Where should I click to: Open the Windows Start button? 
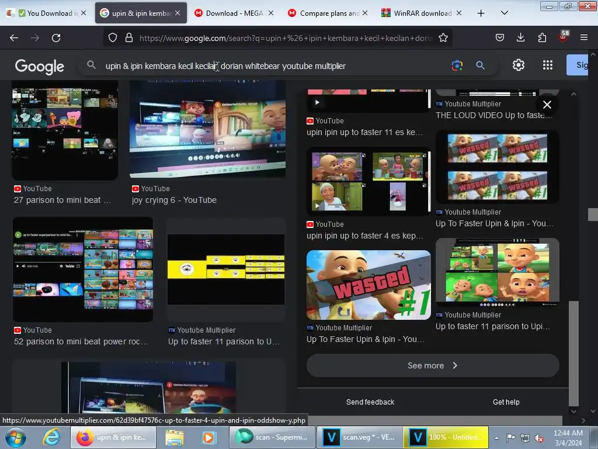(x=16, y=437)
